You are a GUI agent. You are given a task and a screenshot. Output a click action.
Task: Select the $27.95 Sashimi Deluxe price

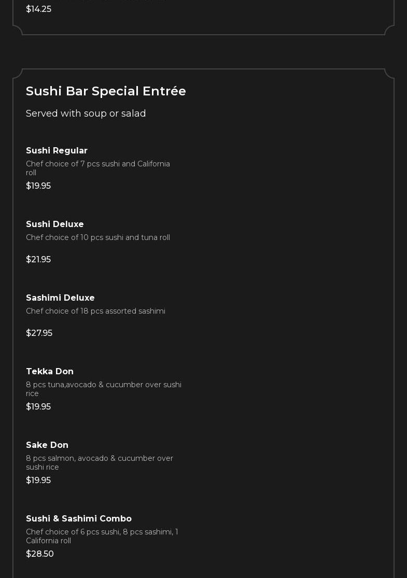pos(39,333)
